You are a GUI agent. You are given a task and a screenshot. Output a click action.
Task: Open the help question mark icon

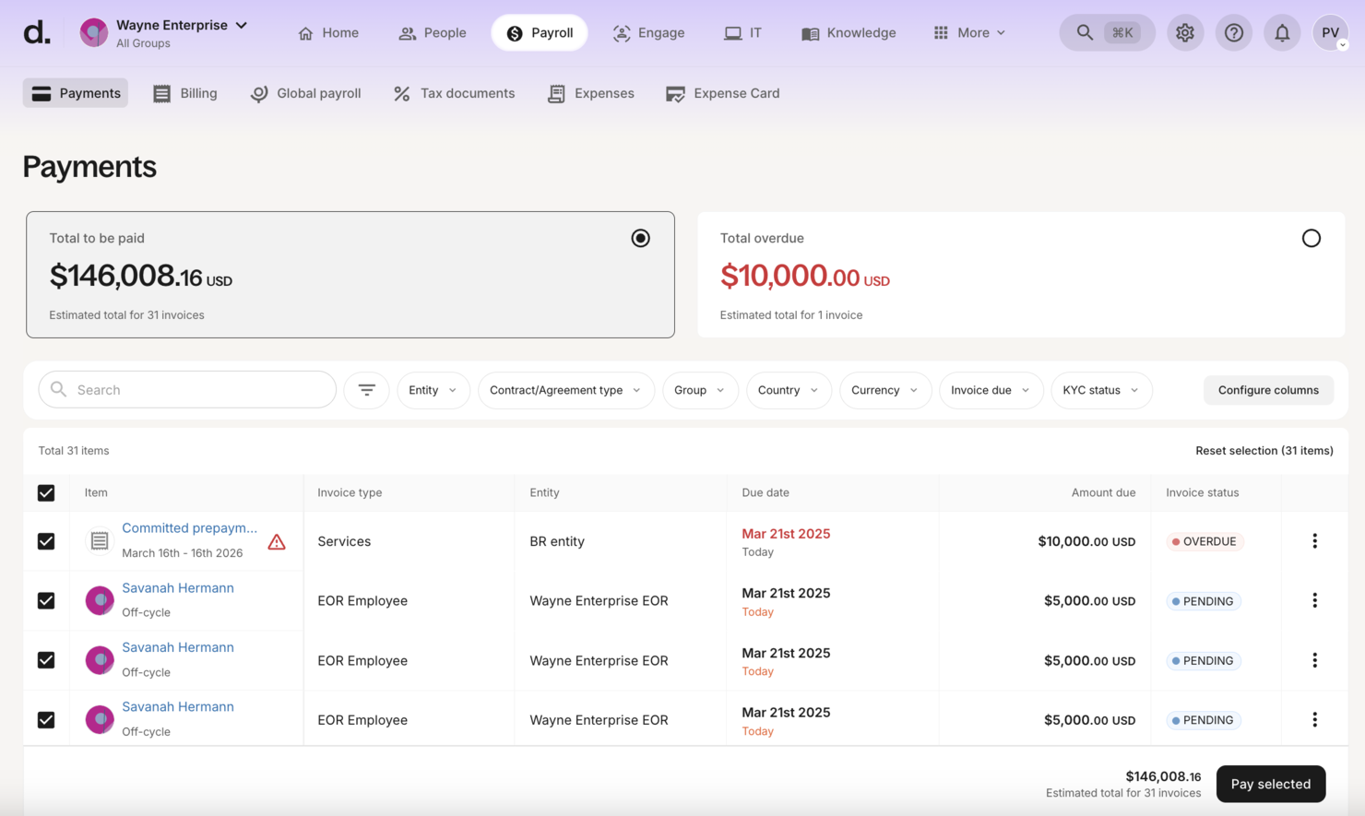point(1233,33)
